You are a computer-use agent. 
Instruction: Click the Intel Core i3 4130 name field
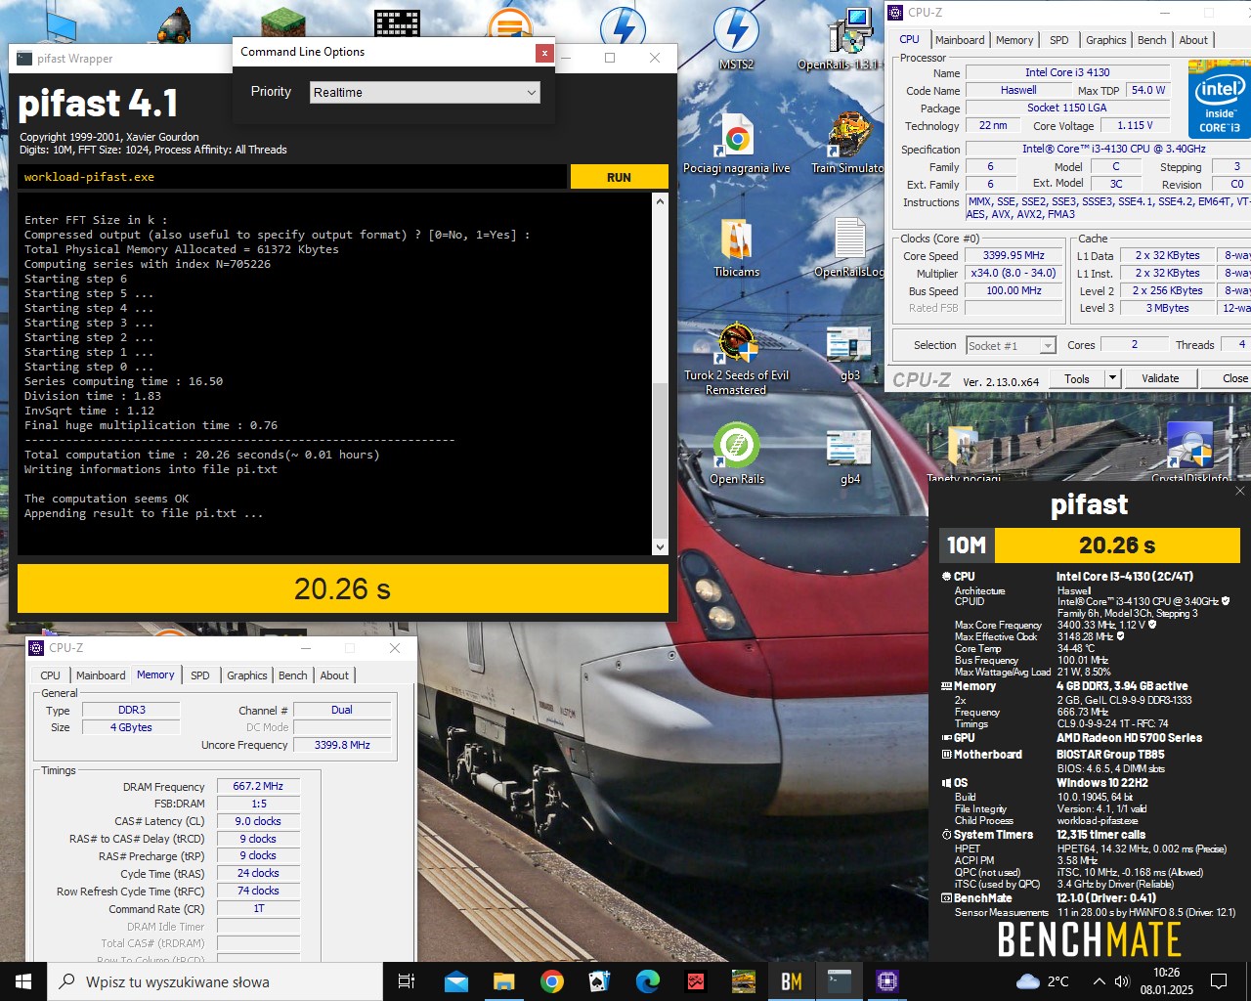tap(1067, 72)
